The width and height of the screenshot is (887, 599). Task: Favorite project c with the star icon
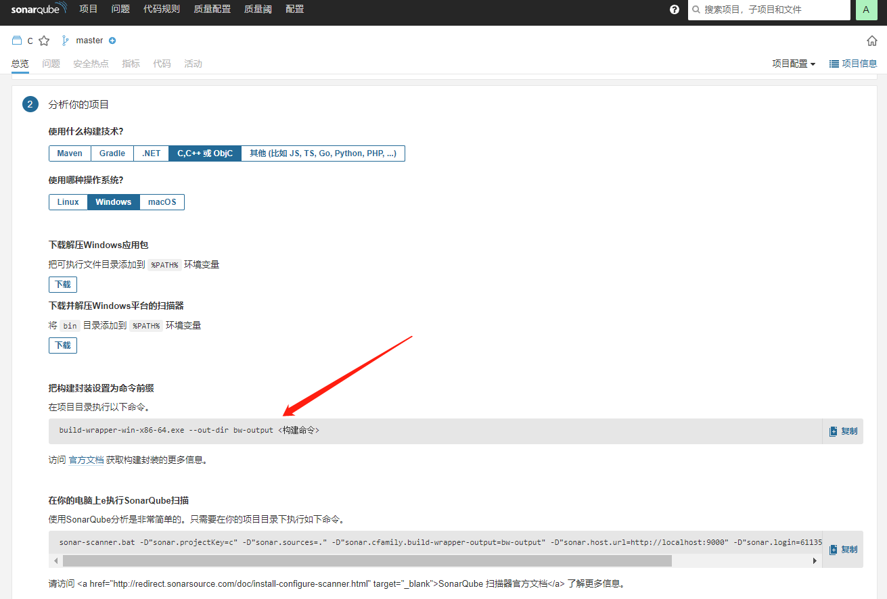[44, 41]
